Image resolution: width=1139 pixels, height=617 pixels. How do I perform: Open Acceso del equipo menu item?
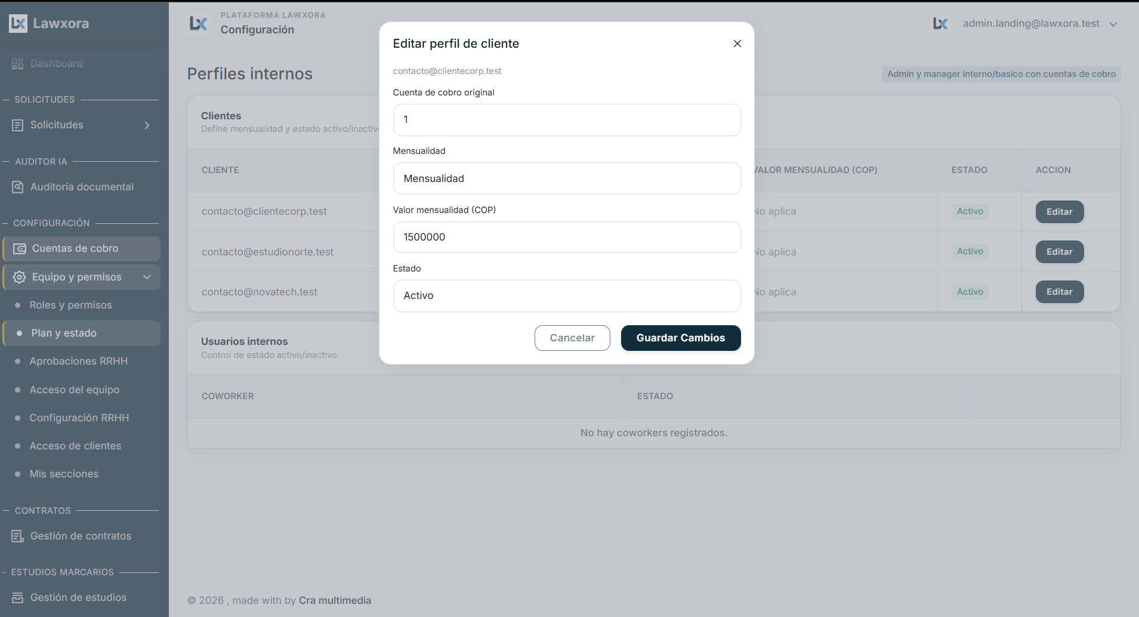[x=75, y=390]
